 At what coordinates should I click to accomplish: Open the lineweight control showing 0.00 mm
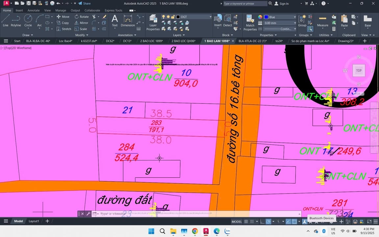(x=280, y=23)
